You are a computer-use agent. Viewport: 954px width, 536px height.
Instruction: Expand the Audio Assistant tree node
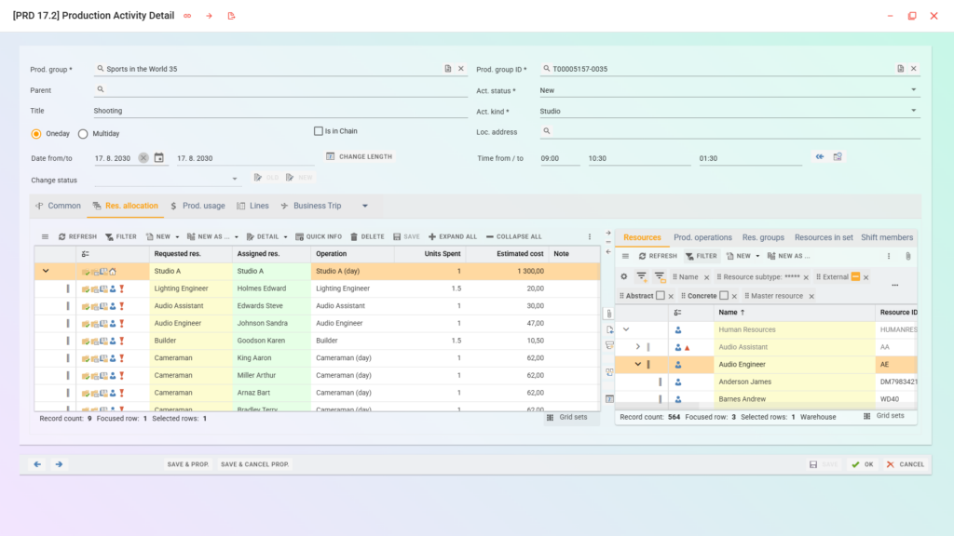point(638,347)
